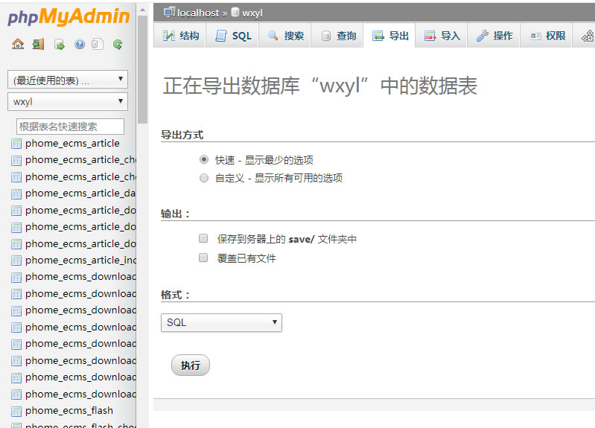Click the navigation scrollbar up arrow
The image size is (595, 428).
point(142,10)
